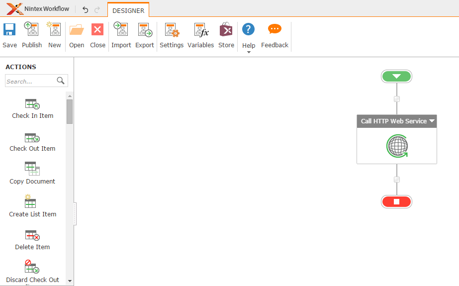Click the actions list scroll up arrow

click(x=70, y=96)
